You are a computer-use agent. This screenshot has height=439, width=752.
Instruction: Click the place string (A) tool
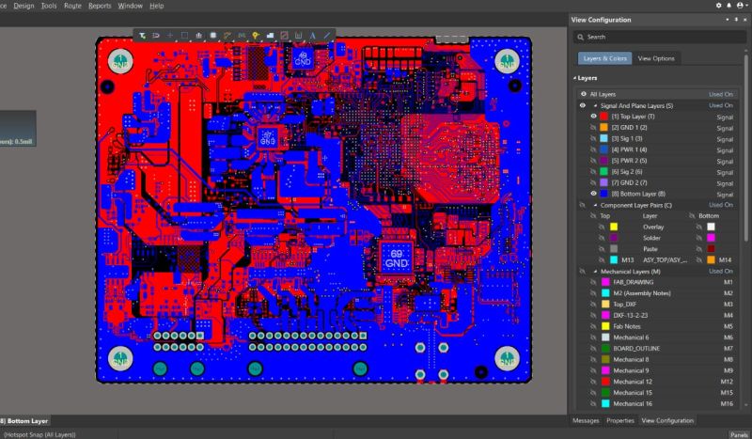click(x=312, y=36)
